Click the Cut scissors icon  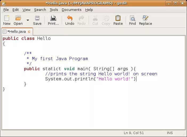(x=95, y=18)
